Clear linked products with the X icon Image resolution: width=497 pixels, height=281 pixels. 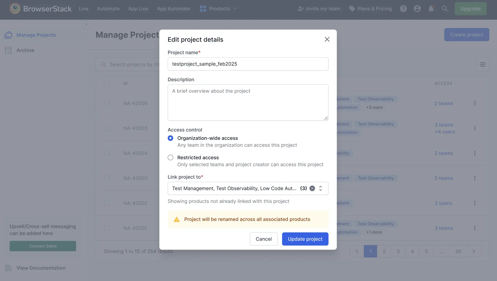click(312, 188)
